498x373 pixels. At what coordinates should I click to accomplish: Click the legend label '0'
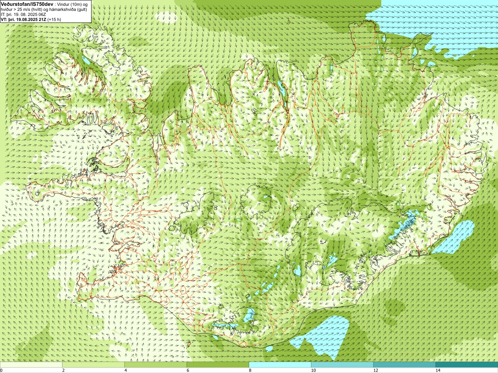click(x=2, y=370)
